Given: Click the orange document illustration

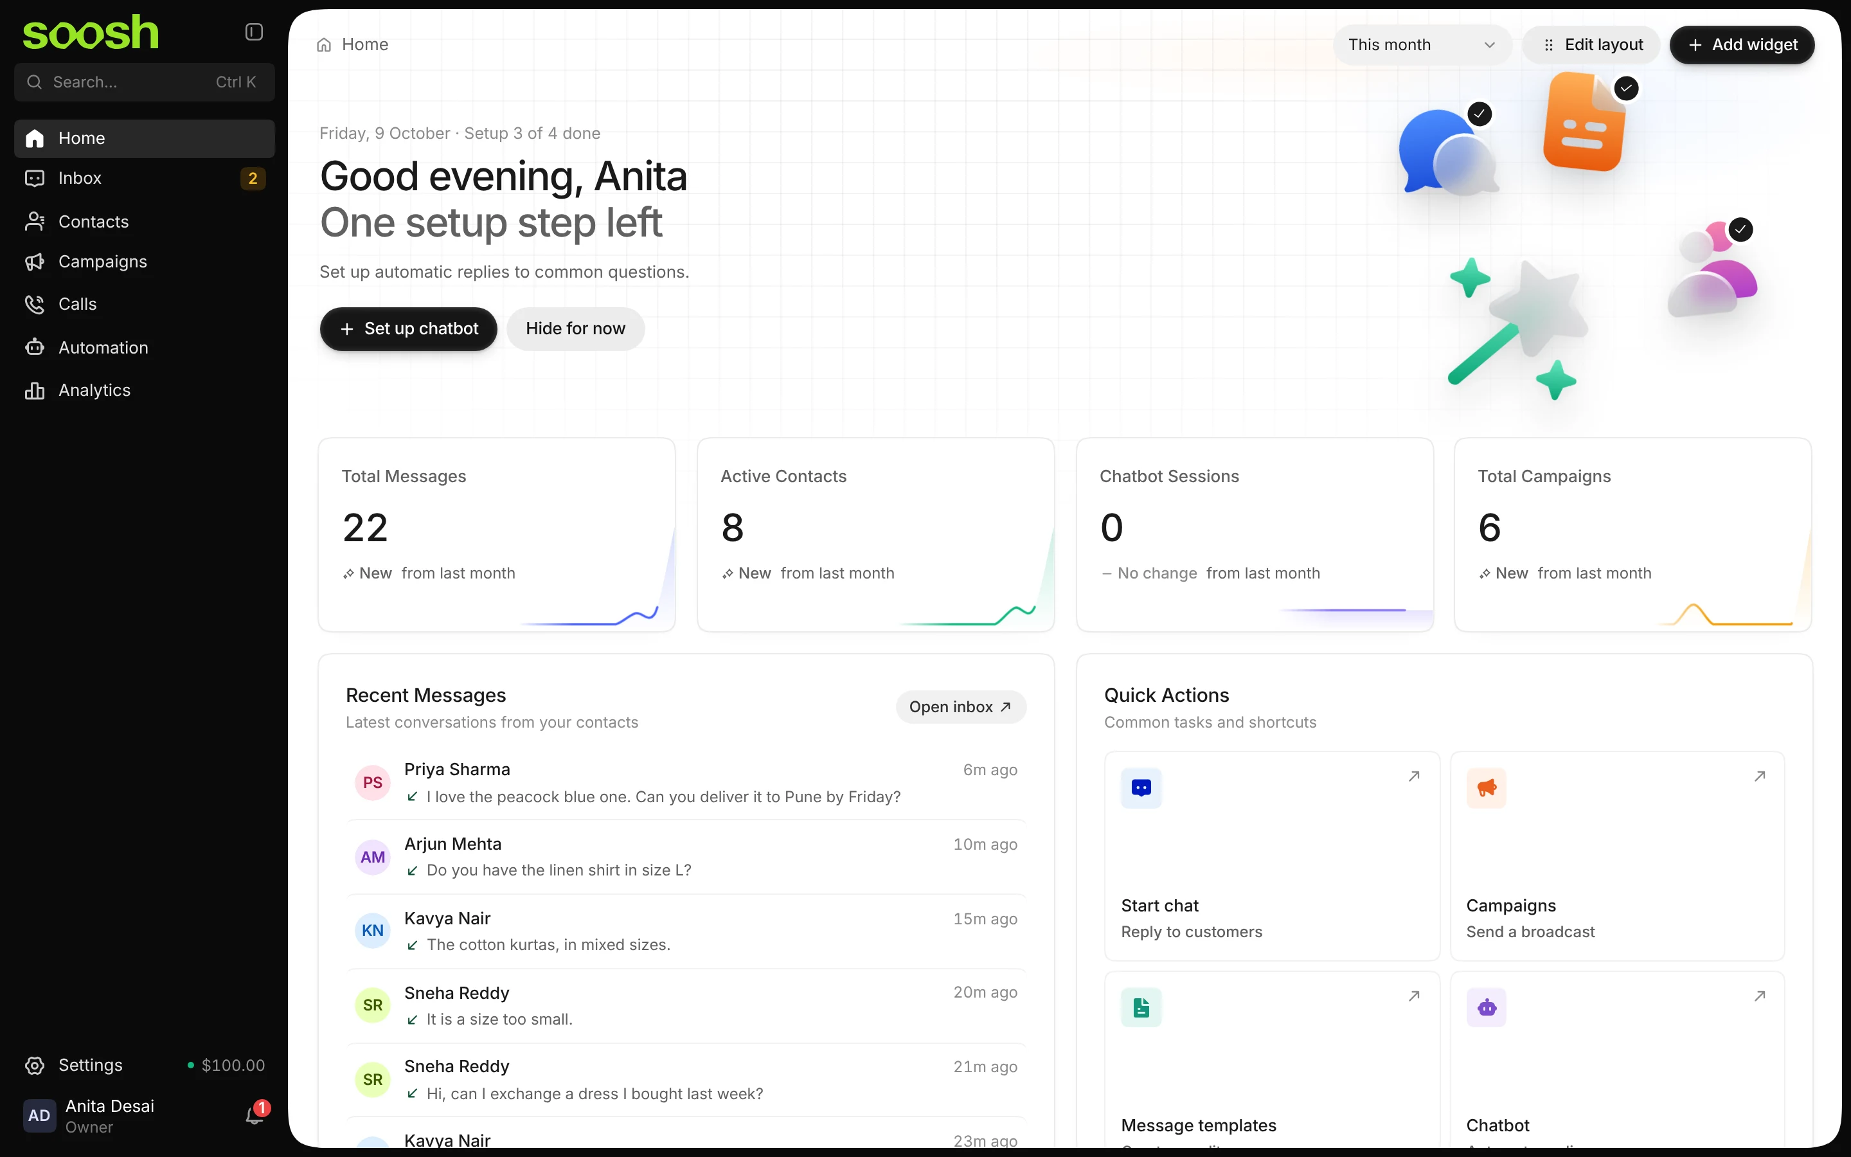Looking at the screenshot, I should coord(1584,122).
